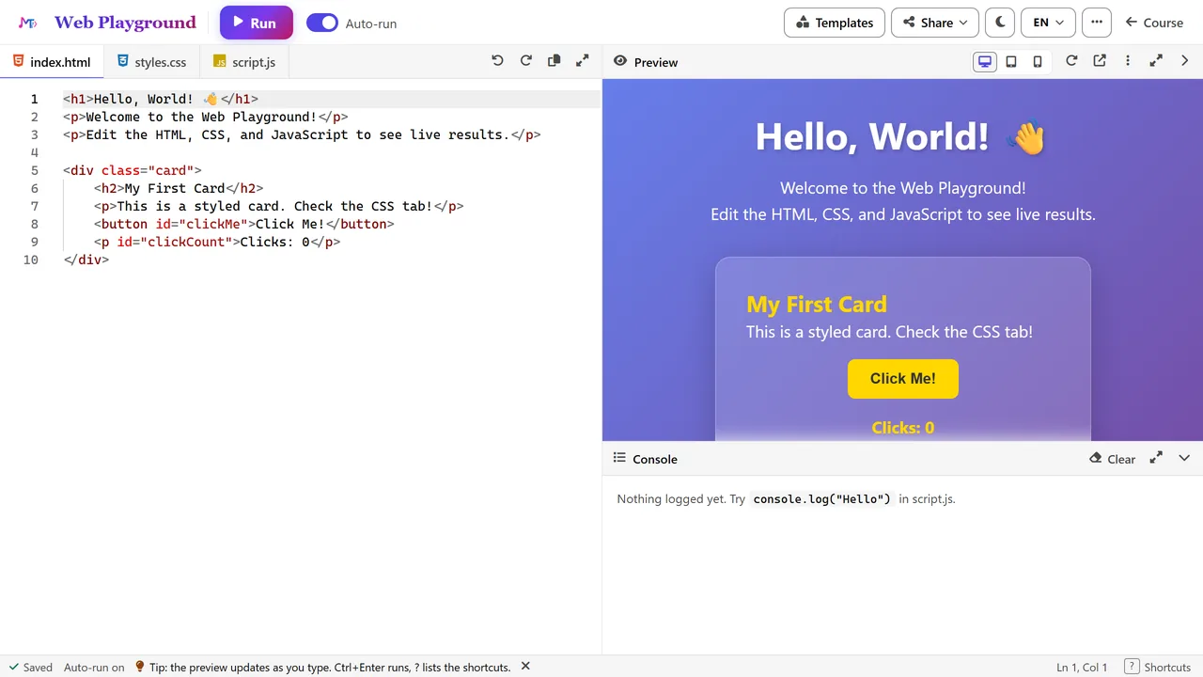Image resolution: width=1203 pixels, height=677 pixels.
Task: Place cursor on code line 8 button tag
Action: tap(243, 224)
